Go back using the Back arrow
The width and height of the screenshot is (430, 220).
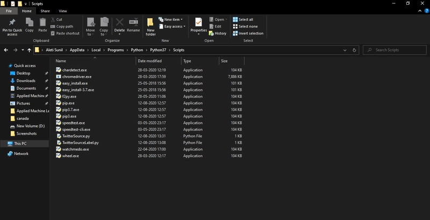pos(6,50)
